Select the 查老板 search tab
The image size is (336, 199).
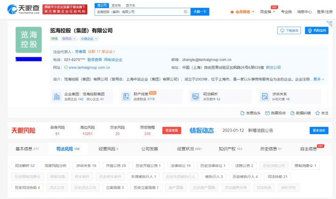tap(116, 5)
